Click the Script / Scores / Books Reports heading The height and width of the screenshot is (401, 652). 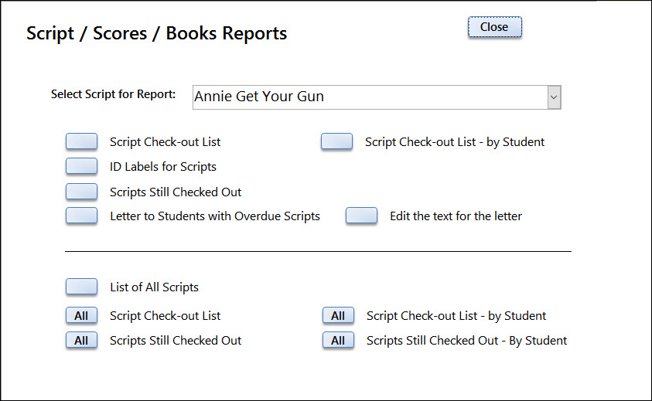pyautogui.click(x=157, y=33)
